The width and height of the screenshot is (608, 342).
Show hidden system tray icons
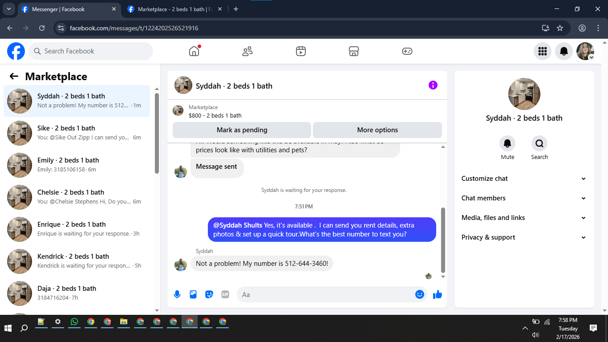(x=525, y=328)
